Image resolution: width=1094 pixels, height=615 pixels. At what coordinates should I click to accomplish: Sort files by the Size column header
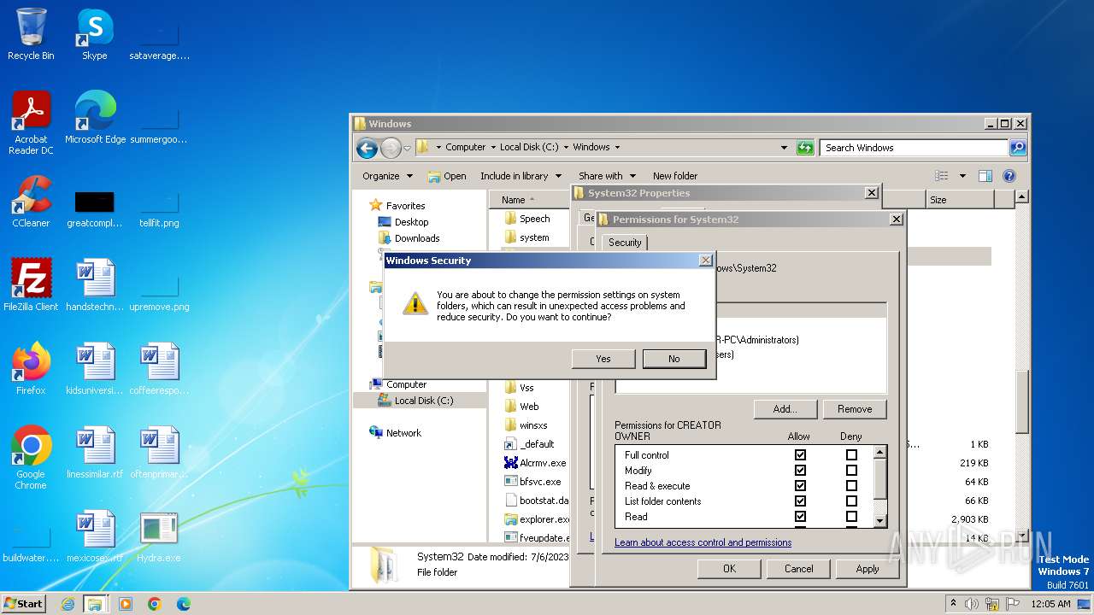coord(959,199)
